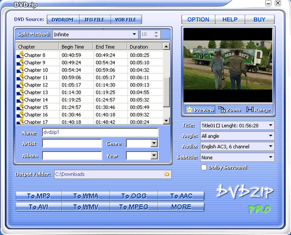Click the Name input field
Screen dimensions: 291x235
point(100,132)
